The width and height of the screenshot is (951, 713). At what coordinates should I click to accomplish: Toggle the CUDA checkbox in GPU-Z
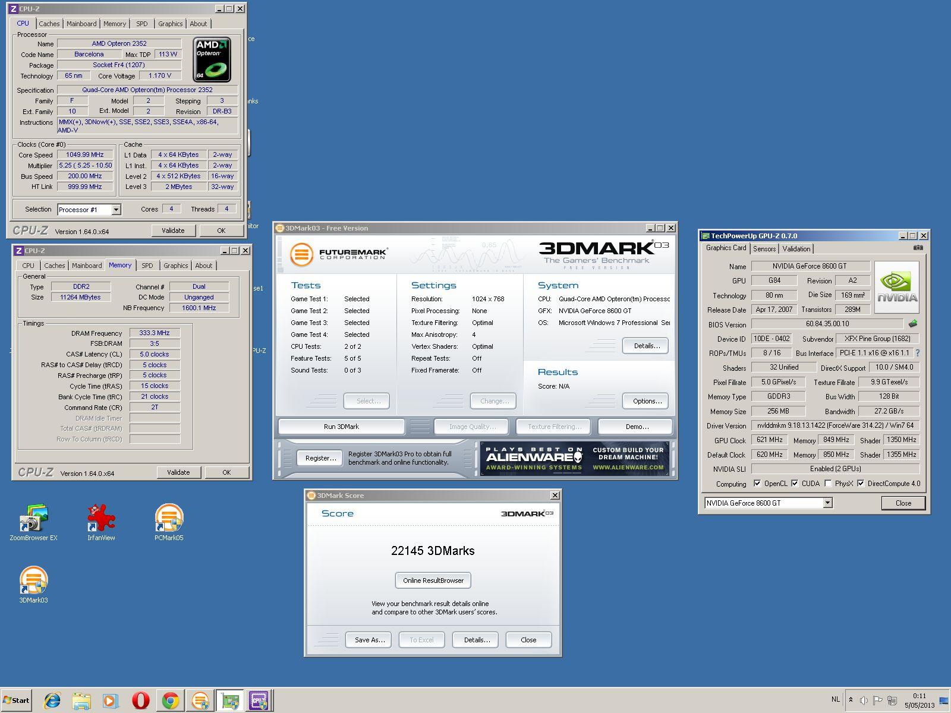795,483
